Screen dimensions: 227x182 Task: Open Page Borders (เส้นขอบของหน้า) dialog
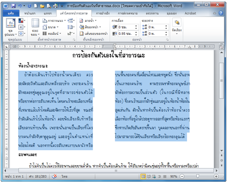(94, 33)
